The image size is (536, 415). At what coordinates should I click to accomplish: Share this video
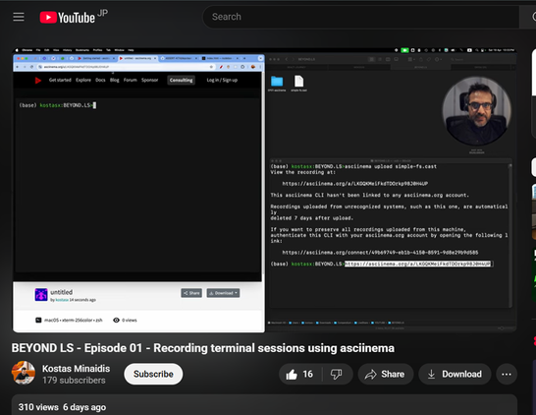click(385, 375)
